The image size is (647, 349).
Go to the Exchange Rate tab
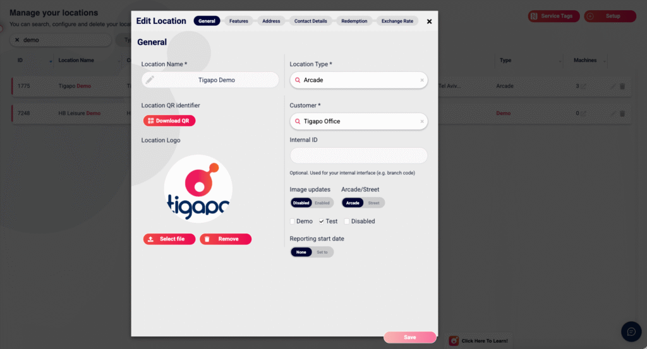coord(397,21)
